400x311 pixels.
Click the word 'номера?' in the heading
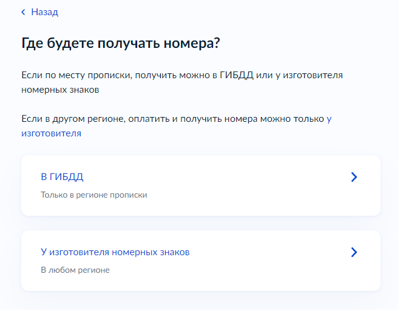(x=192, y=43)
